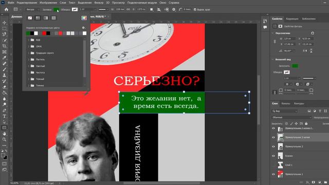Reset transform in Properties panel

point(313,33)
